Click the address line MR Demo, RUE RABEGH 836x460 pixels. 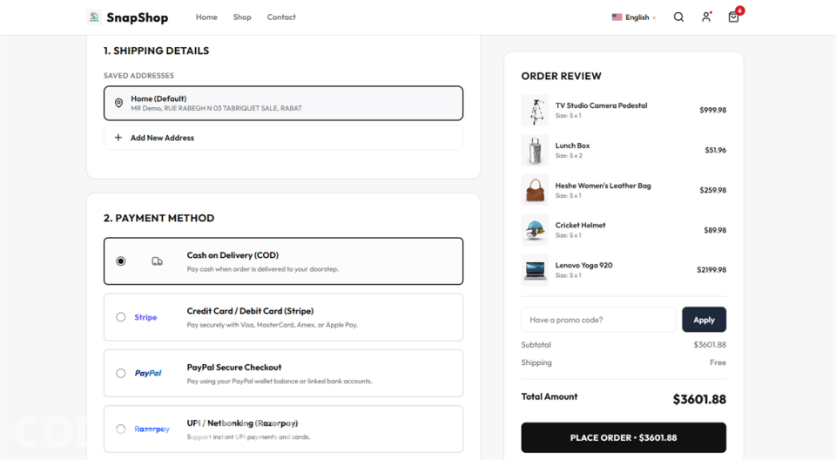coord(217,108)
